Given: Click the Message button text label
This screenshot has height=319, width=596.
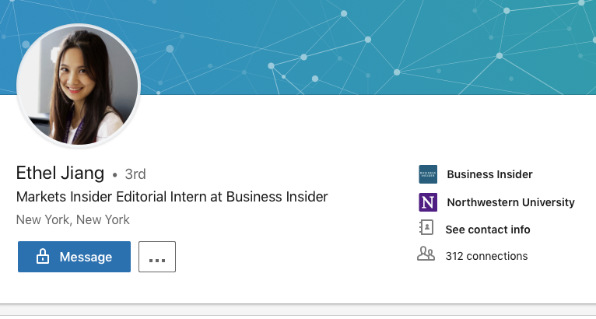Looking at the screenshot, I should click(x=86, y=257).
